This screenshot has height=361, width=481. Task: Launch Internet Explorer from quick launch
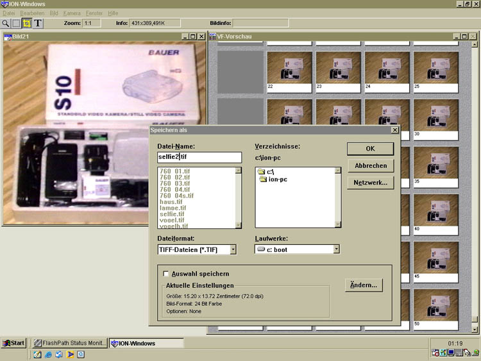point(48,355)
